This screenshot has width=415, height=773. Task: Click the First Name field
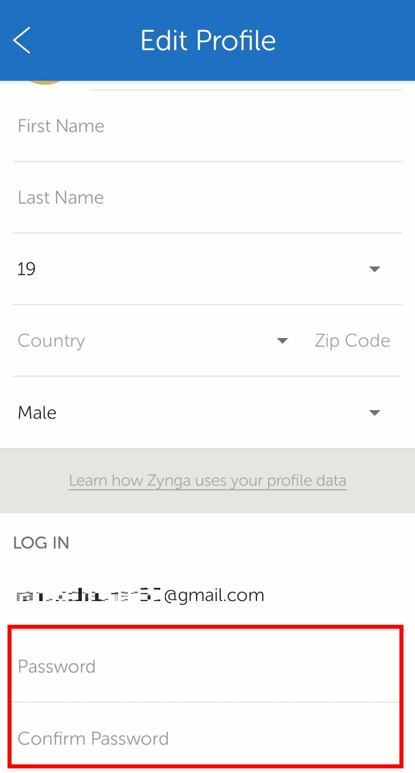(207, 126)
